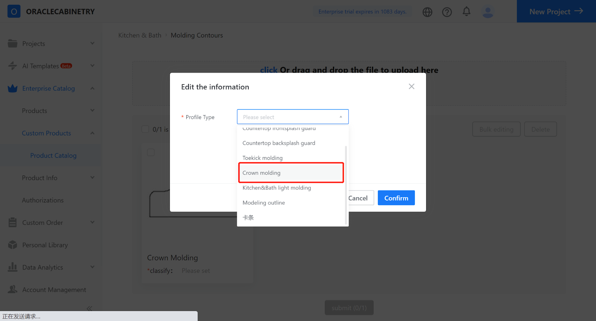
Task: Choose Crown molding from the list
Action: (x=291, y=173)
